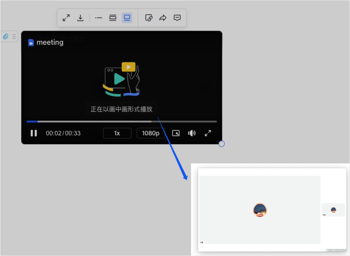Screen dimensions: 350x256
Task: Toggle picture-in-picture mode in the player
Action: pos(176,133)
